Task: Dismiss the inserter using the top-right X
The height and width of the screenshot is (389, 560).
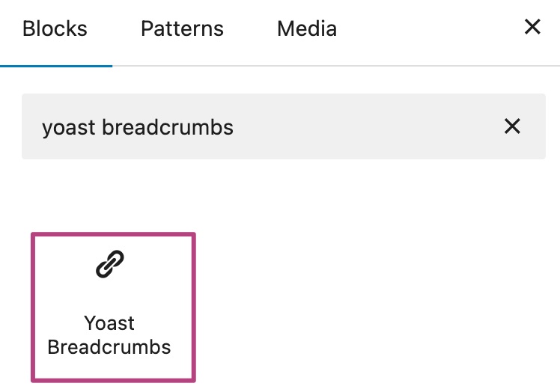Action: click(532, 27)
